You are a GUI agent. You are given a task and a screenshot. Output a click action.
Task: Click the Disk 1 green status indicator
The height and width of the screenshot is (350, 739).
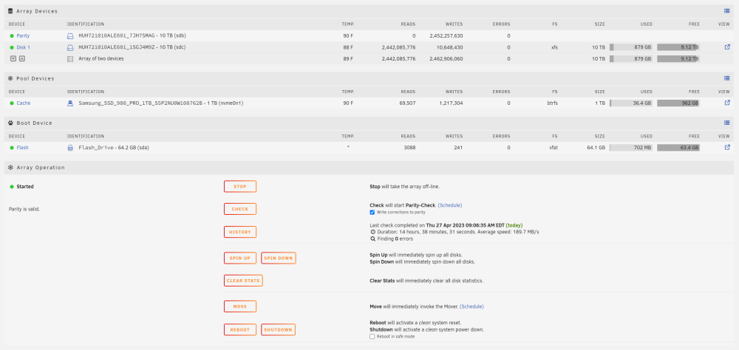[12, 47]
